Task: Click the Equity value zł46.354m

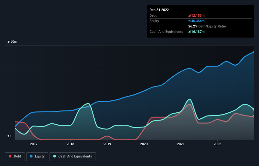Action: [x=197, y=21]
